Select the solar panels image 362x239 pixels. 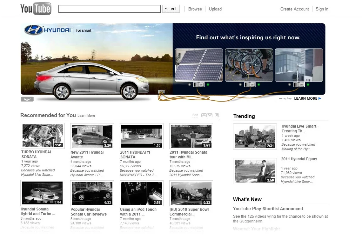[x=199, y=65]
